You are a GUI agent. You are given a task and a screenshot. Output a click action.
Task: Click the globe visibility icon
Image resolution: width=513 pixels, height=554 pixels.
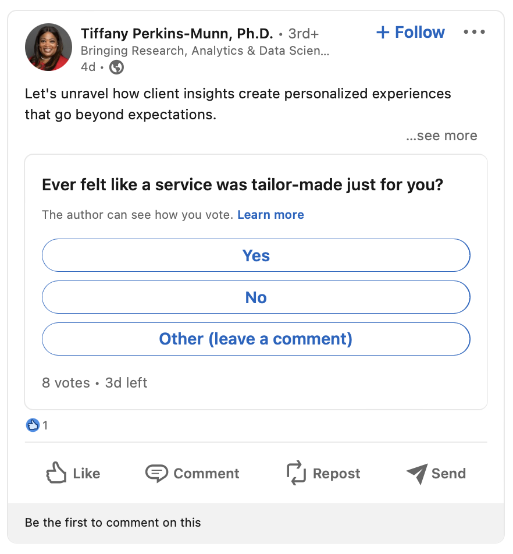[x=116, y=67]
